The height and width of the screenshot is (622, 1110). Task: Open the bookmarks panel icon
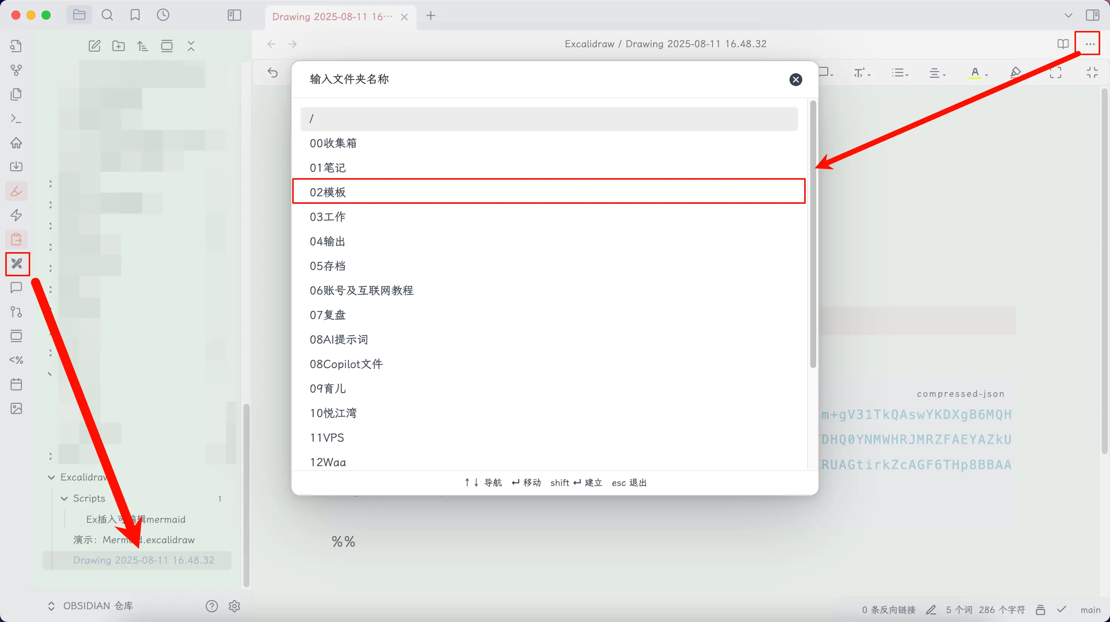pyautogui.click(x=135, y=15)
